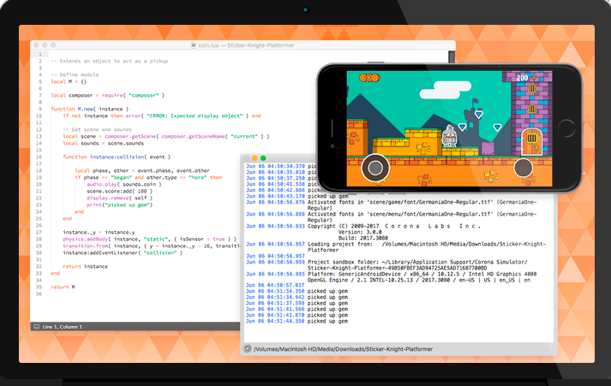Click the return instance line
611x386 pixels.
86,266
